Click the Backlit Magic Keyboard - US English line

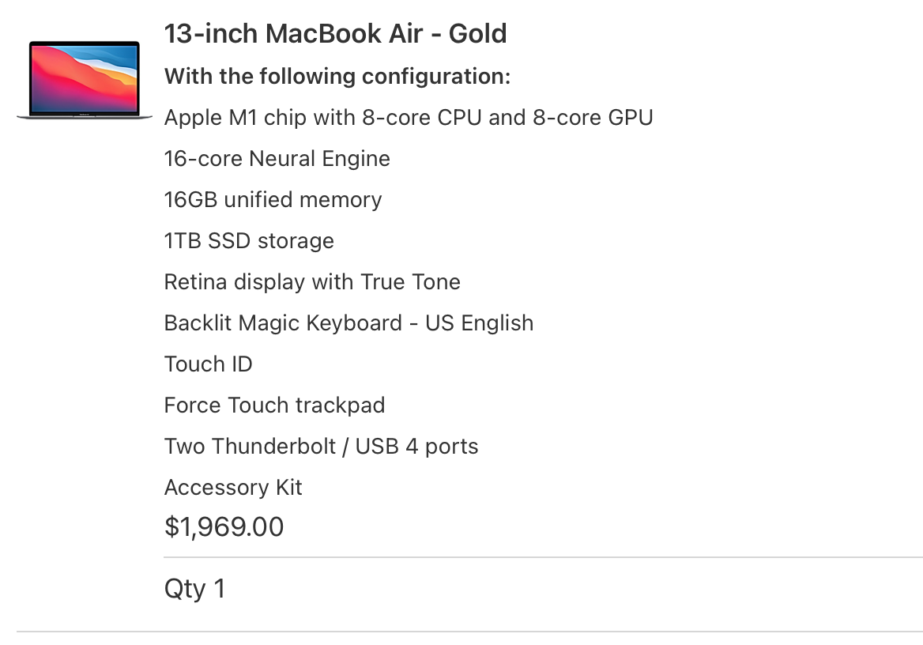[x=349, y=323]
